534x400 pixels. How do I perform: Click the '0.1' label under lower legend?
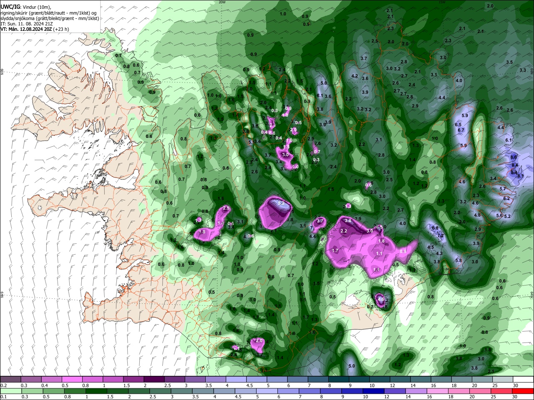pyautogui.click(x=3, y=397)
